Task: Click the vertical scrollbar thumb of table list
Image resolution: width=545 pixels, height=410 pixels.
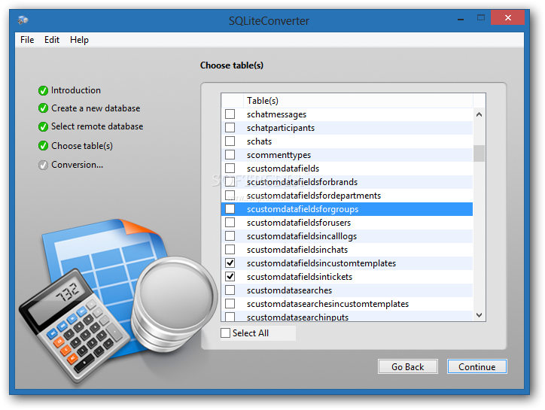Action: [x=479, y=153]
